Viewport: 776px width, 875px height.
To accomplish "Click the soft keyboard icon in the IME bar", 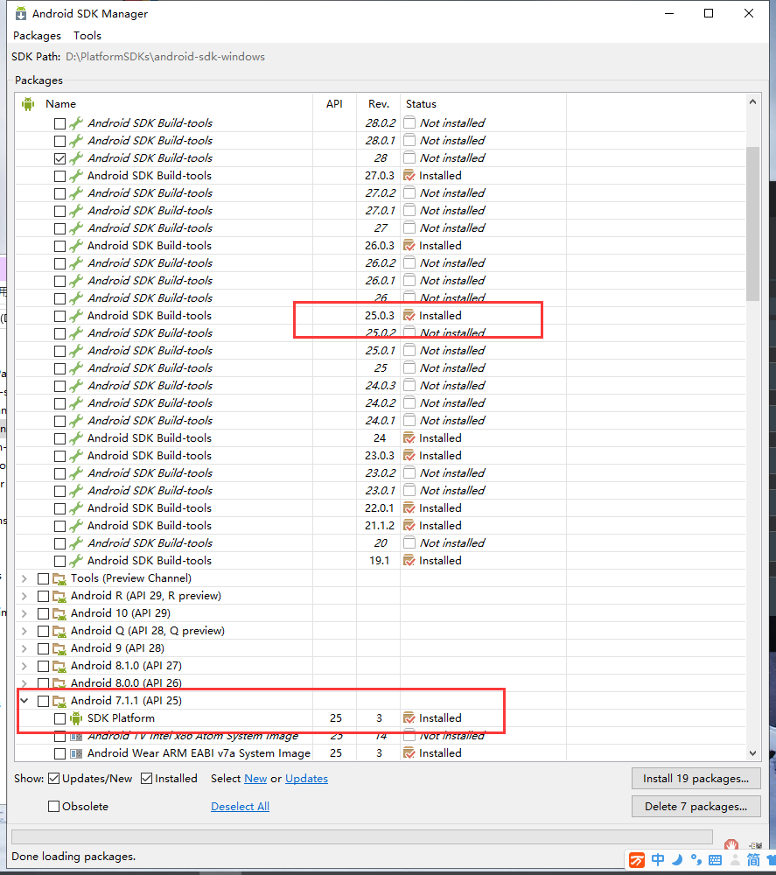I will [x=715, y=860].
